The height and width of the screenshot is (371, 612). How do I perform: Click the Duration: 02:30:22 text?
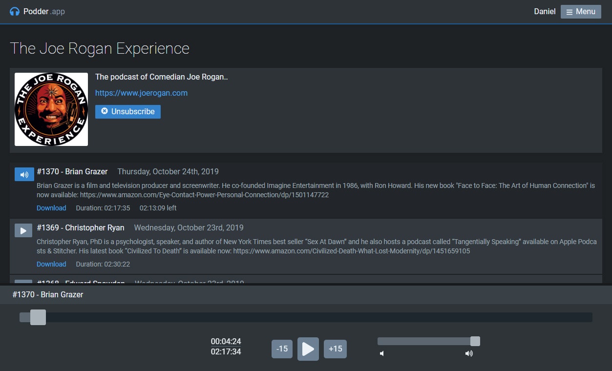103,264
